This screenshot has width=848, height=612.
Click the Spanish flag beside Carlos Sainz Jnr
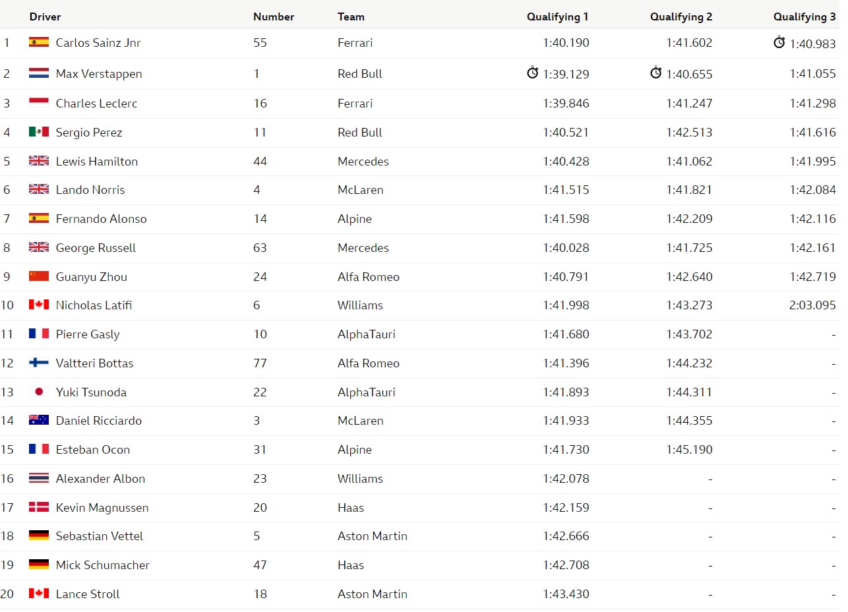(x=39, y=42)
